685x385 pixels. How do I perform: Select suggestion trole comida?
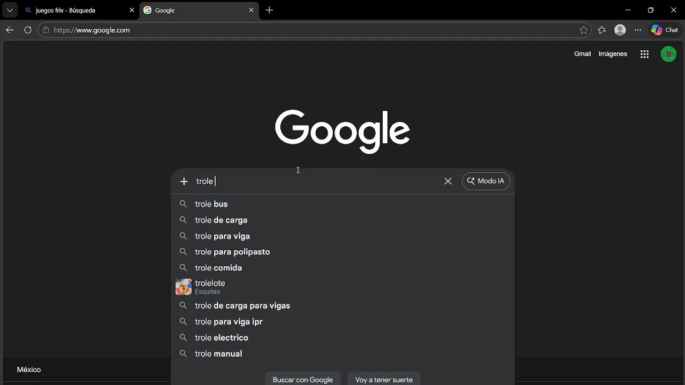[342, 268]
